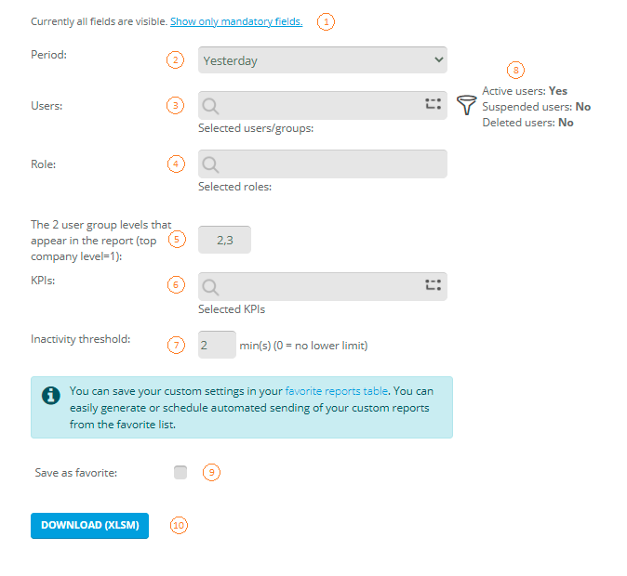Click the funnel filter icon beside Users
Image resolution: width=627 pixels, height=576 pixels.
467,105
